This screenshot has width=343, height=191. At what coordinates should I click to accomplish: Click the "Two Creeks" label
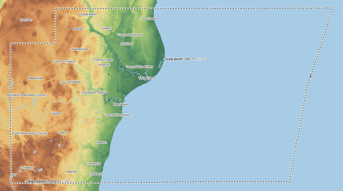tap(149, 18)
